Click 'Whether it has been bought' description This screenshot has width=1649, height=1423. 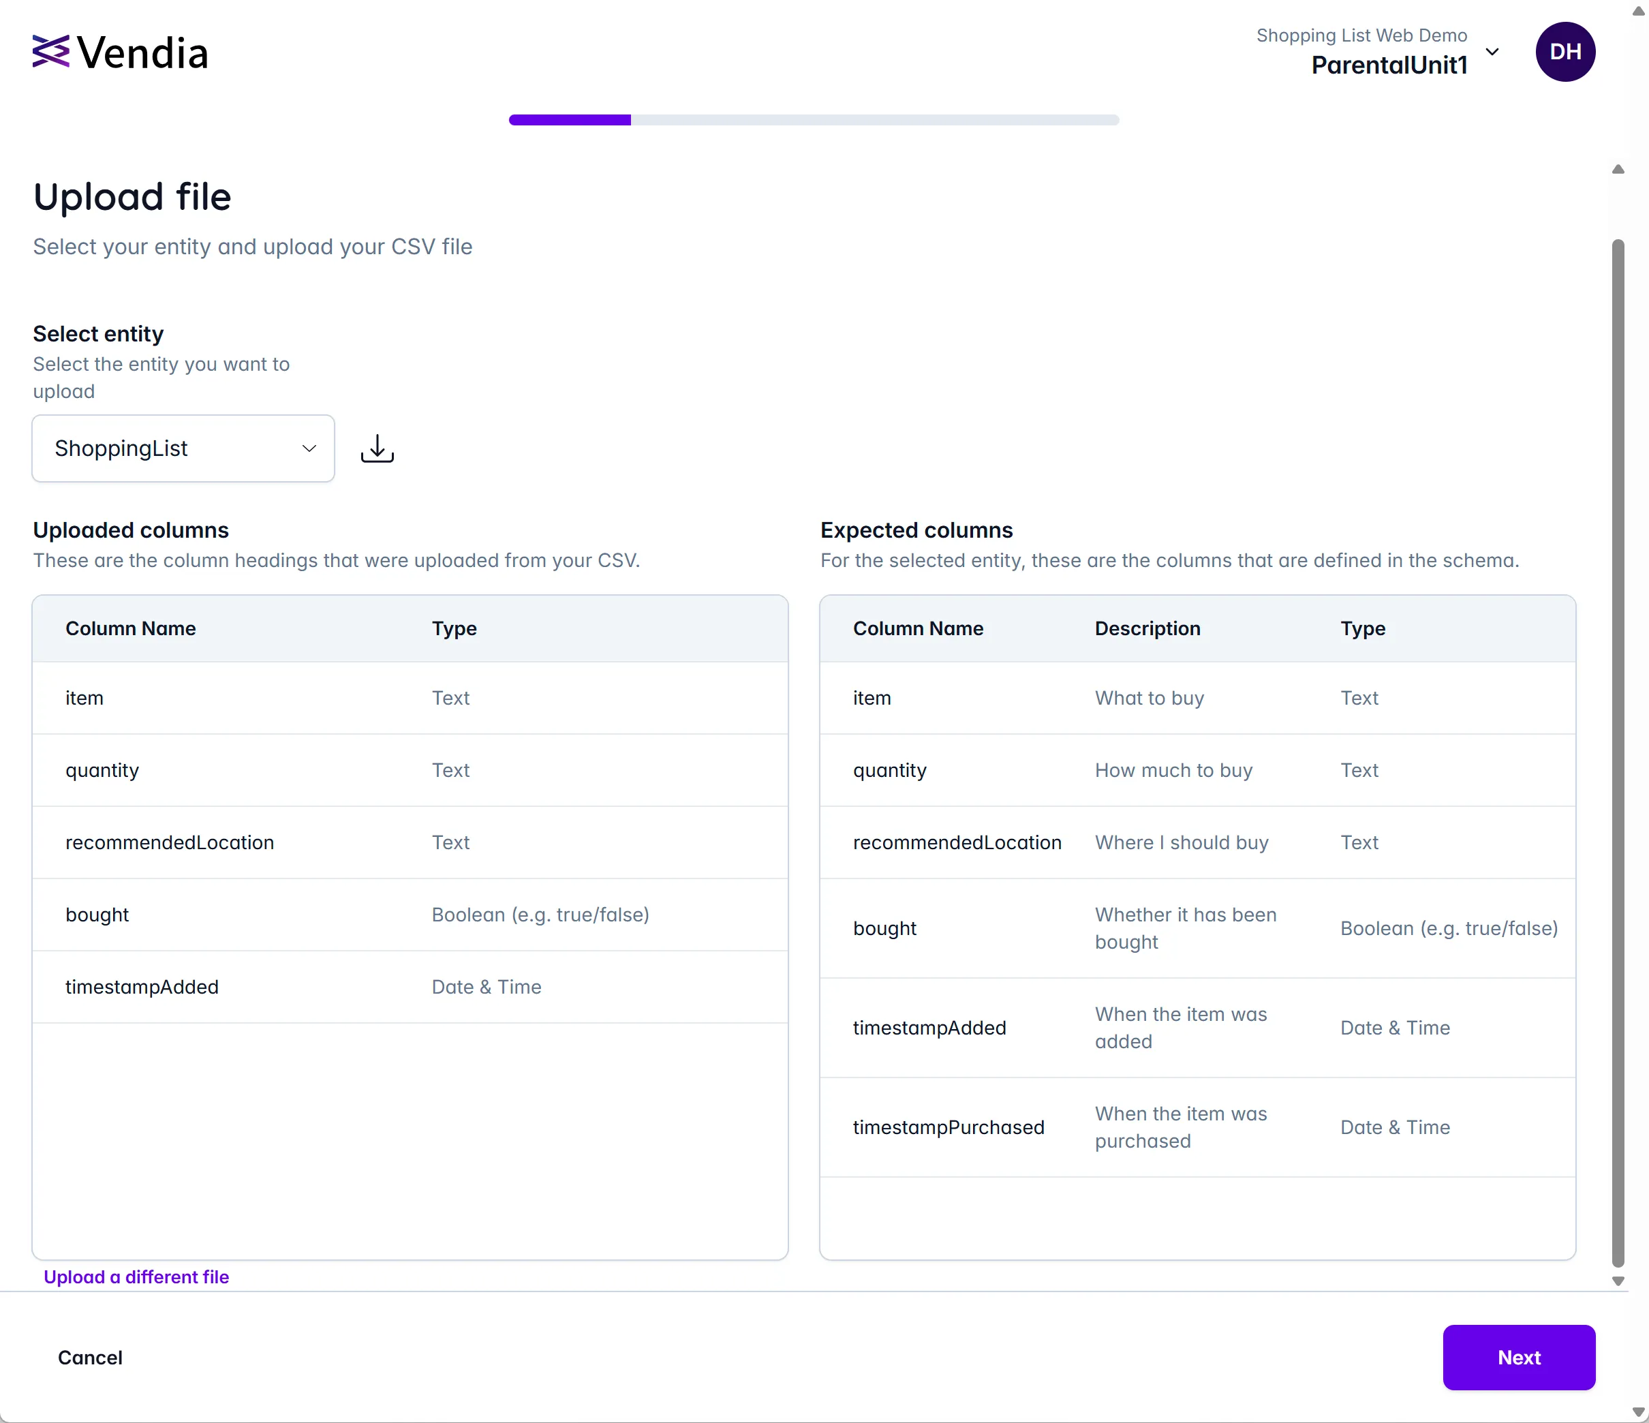[1186, 929]
